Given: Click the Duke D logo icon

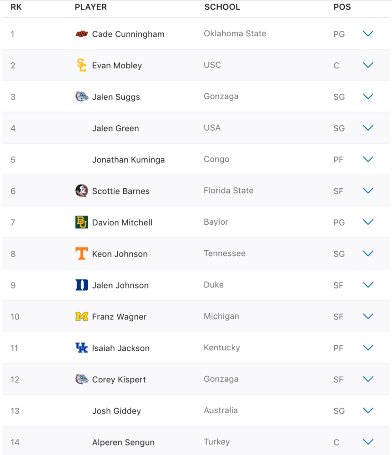Looking at the screenshot, I should (81, 285).
